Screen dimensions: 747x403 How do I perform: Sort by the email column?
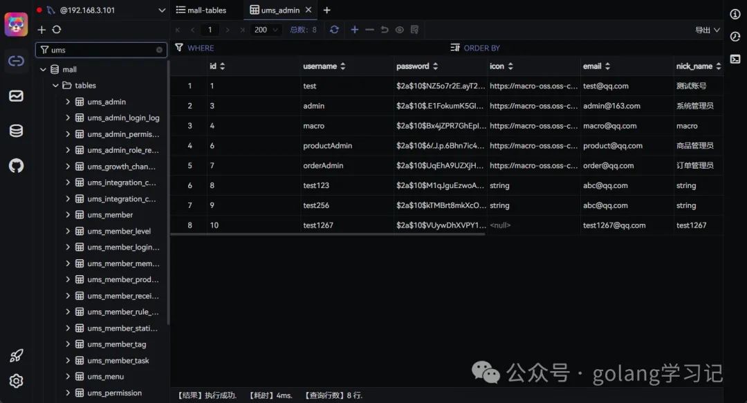click(x=607, y=66)
